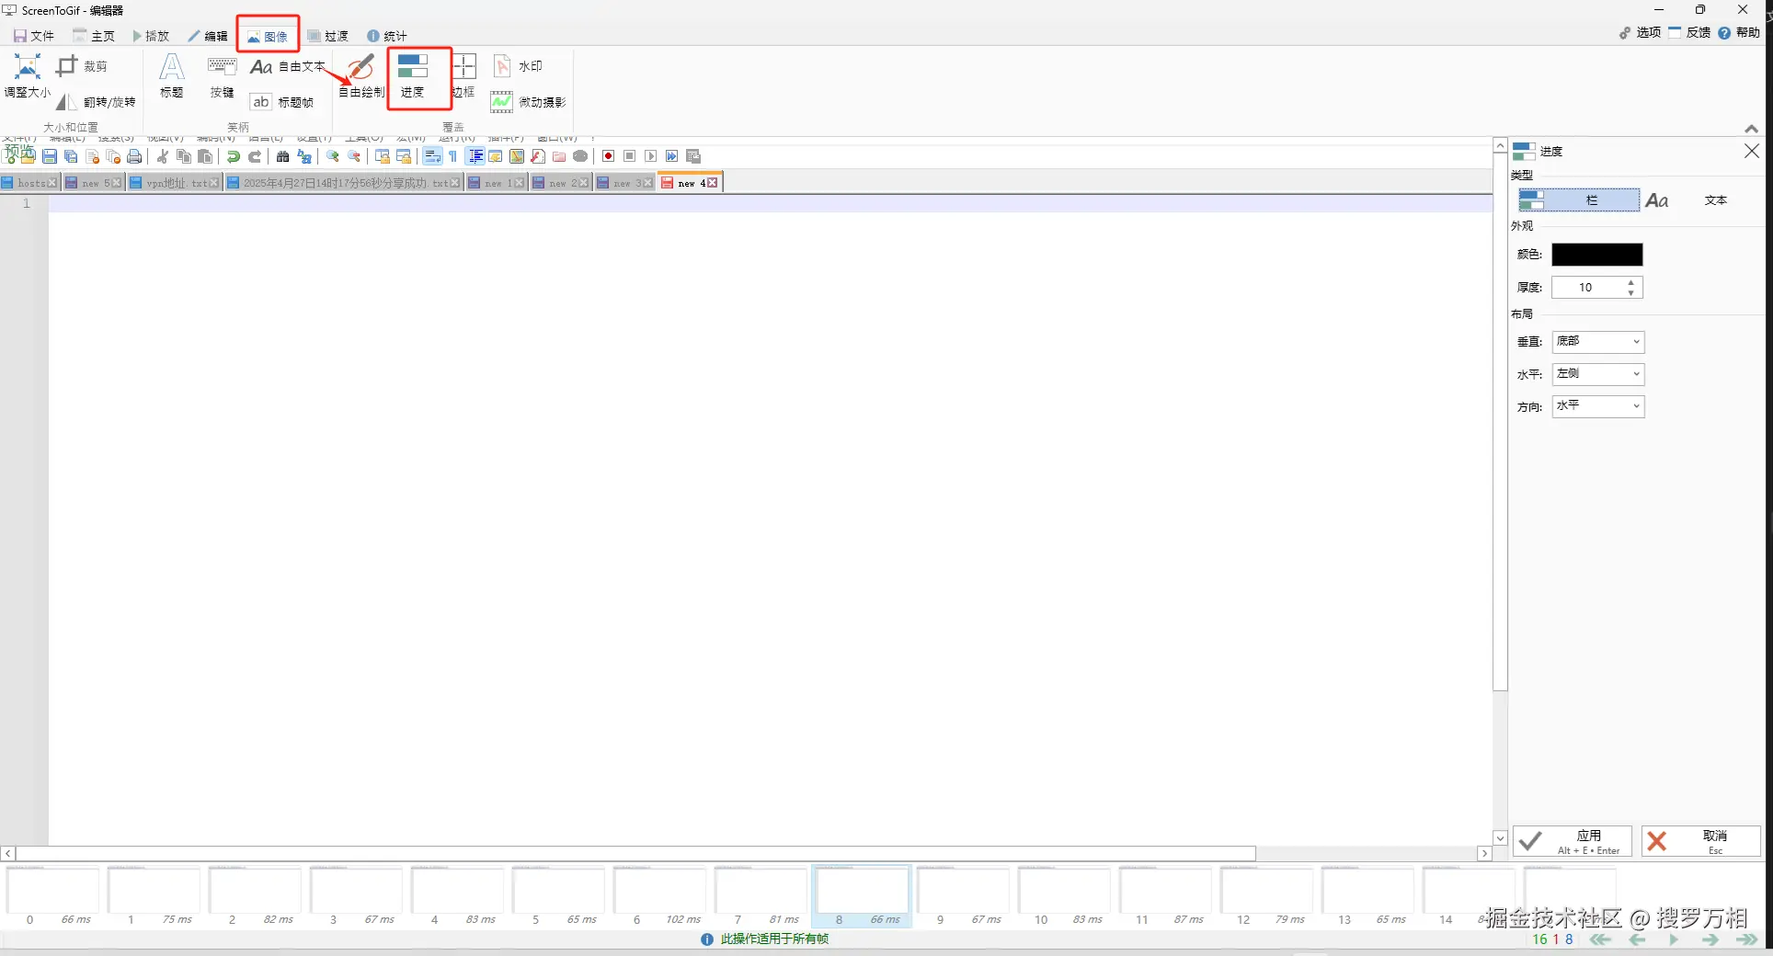Viewport: 1773px width, 956px height.
Task: Increase 厚度 thickness with the up arrow
Action: (1630, 282)
